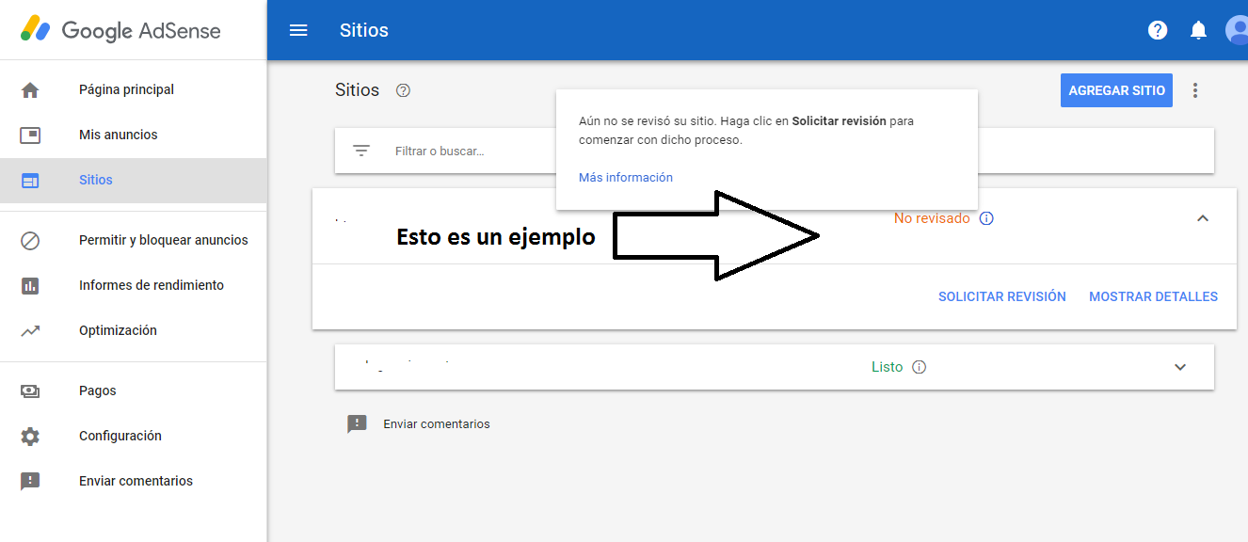The height and width of the screenshot is (542, 1248).
Task: Click the feedback icon beside sidebar Enviar comentarios
Action: [x=30, y=482]
